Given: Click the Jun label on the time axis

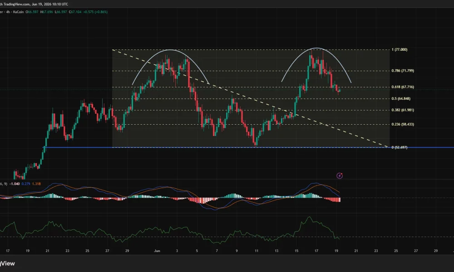Looking at the screenshot, I should (x=157, y=251).
